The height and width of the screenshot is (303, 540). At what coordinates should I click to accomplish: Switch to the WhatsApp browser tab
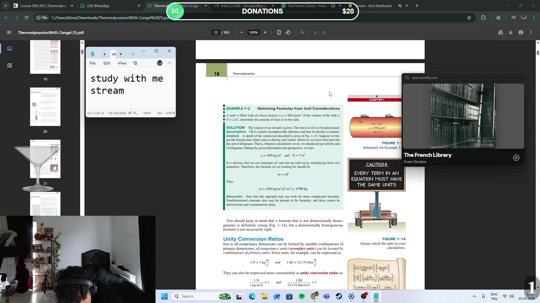coord(110,6)
